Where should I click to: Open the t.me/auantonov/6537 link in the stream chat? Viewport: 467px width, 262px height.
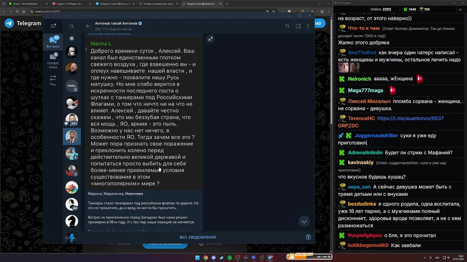[x=410, y=118]
